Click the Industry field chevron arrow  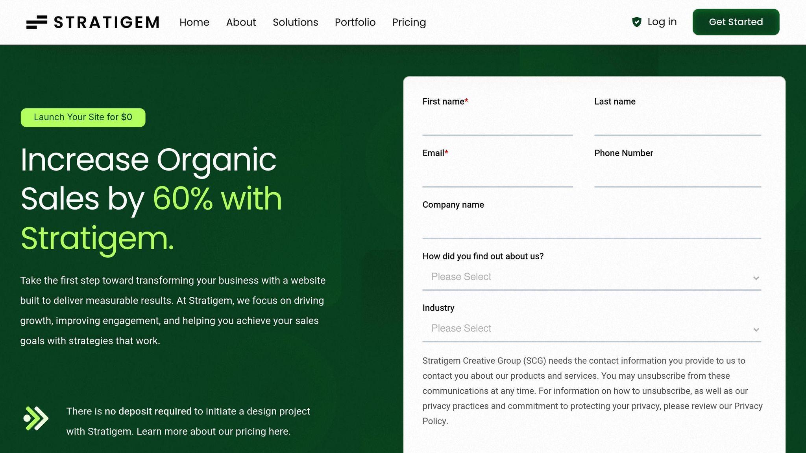coord(756,330)
